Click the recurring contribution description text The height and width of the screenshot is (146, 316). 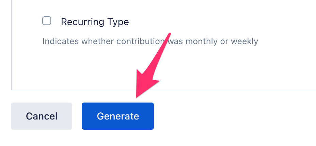[150, 41]
